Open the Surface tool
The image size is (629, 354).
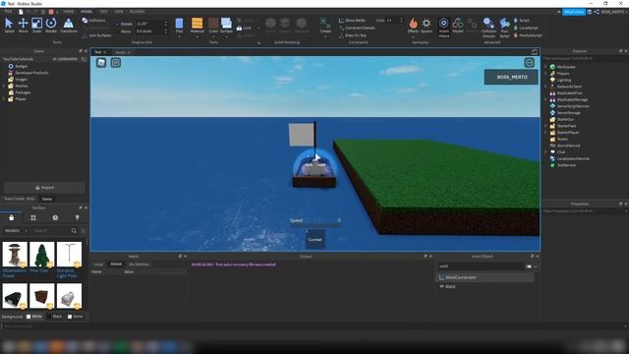226,26
